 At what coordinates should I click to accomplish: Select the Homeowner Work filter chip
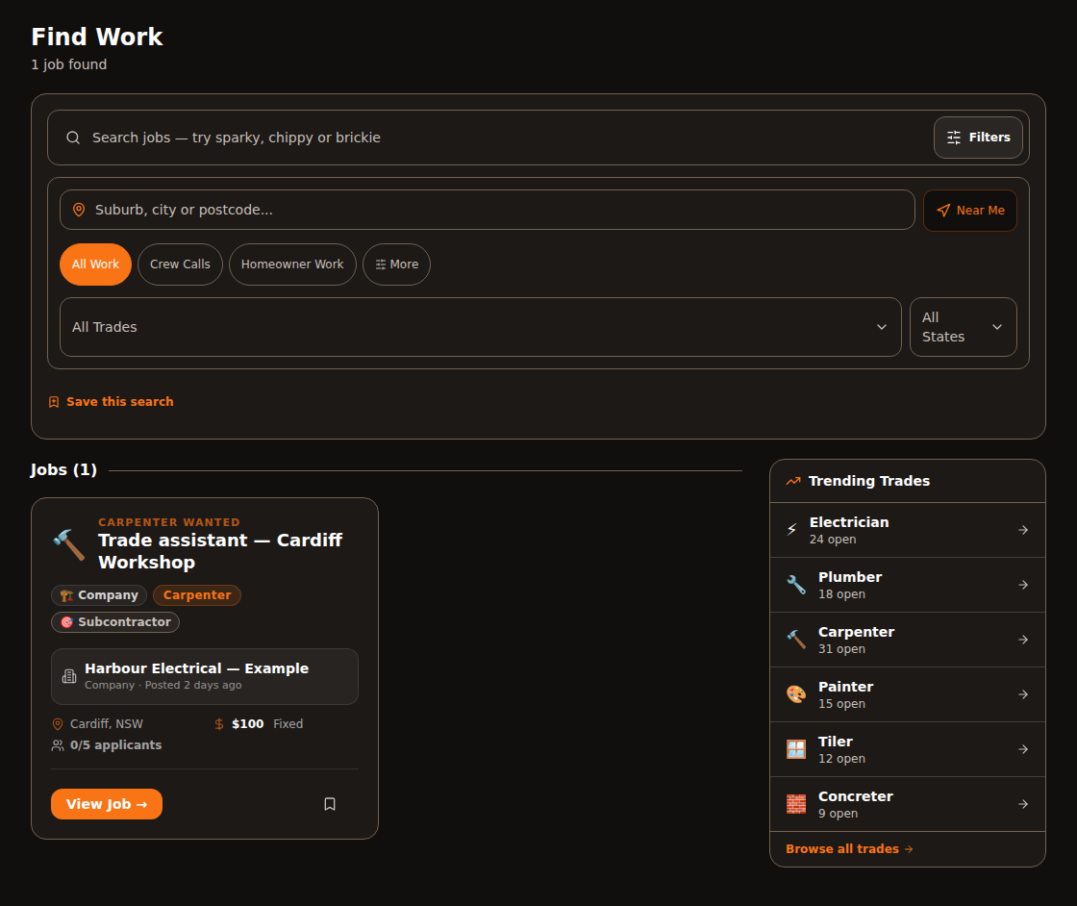(x=292, y=264)
